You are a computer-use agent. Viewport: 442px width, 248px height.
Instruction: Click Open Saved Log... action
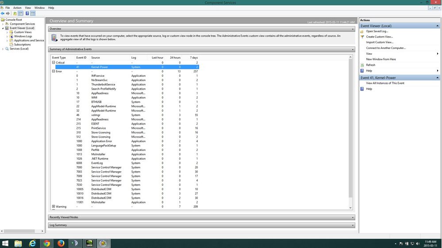tap(377, 31)
